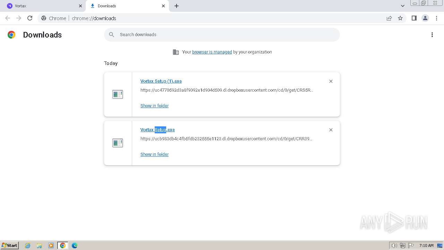Open Action Center flag icon
The width and height of the screenshot is (444, 250).
411,245
